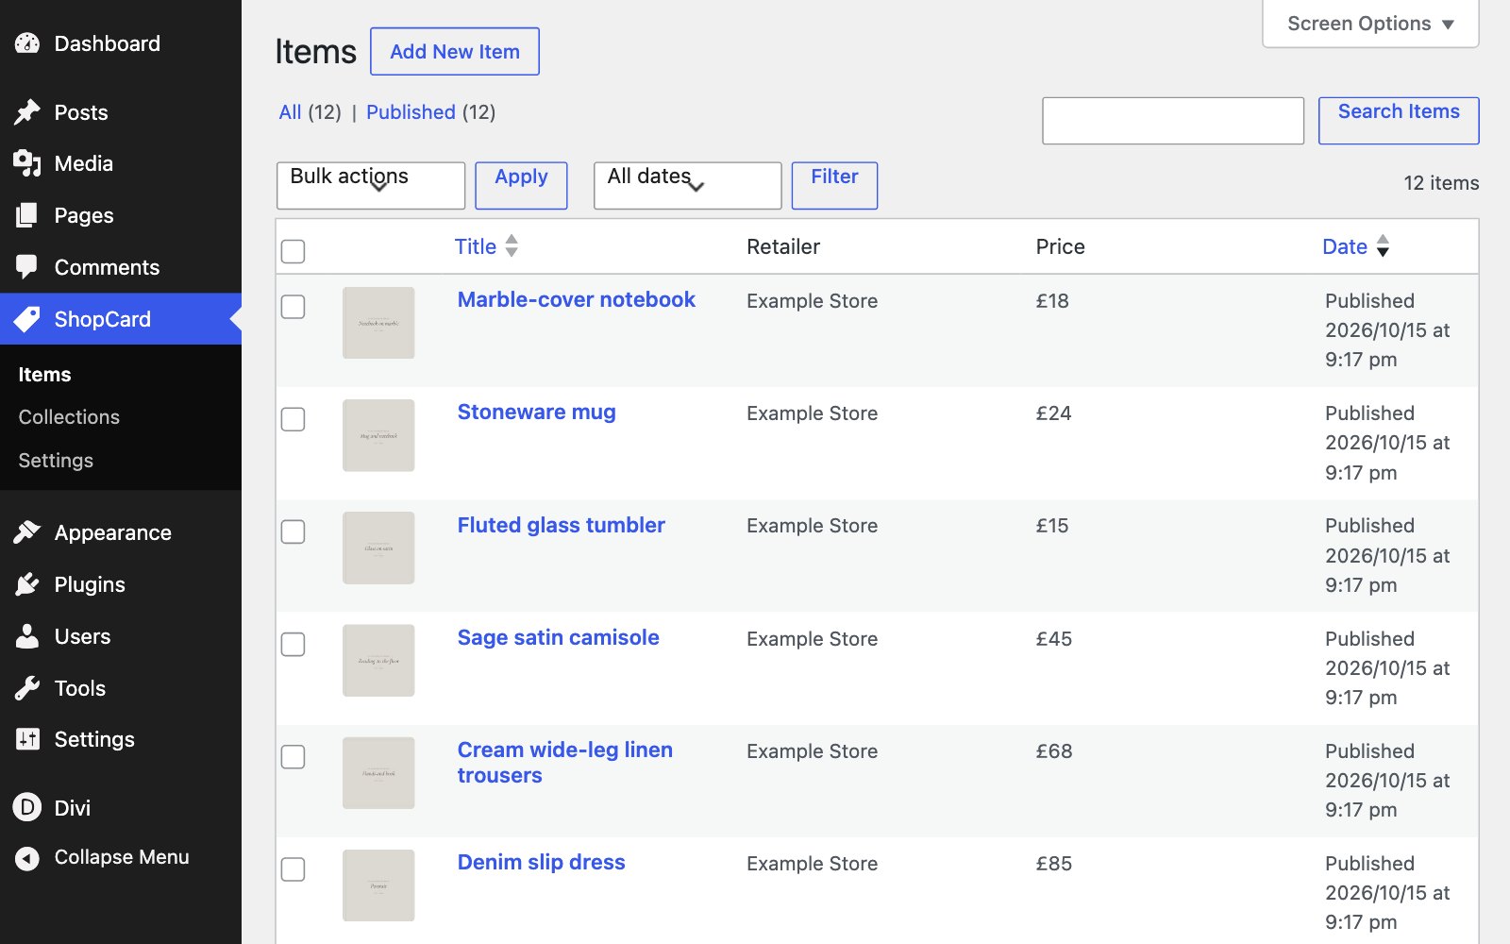Screen dimensions: 1510x944
Task: Toggle the select-all checkbox in table header
Action: 294,251
